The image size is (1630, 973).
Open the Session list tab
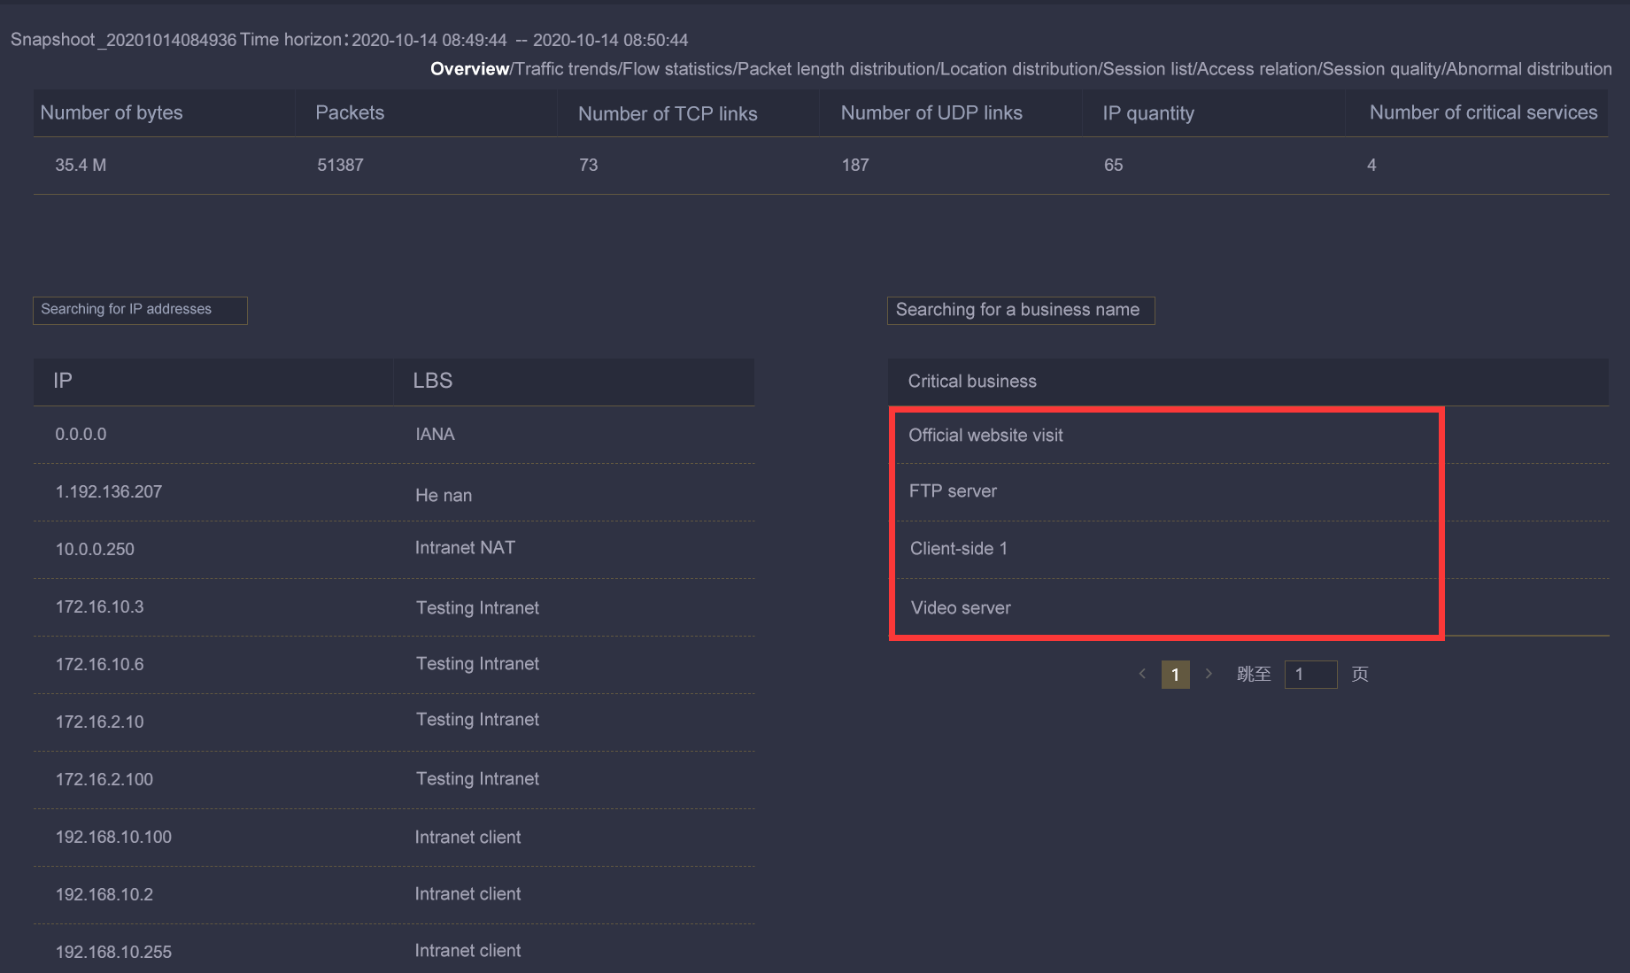coord(1147,69)
